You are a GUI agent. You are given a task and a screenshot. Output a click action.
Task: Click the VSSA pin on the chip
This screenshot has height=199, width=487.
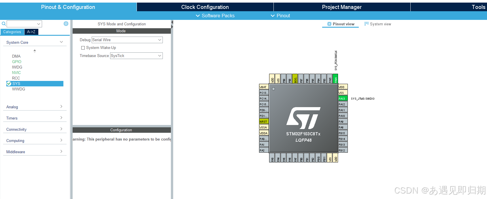[x=264, y=127]
